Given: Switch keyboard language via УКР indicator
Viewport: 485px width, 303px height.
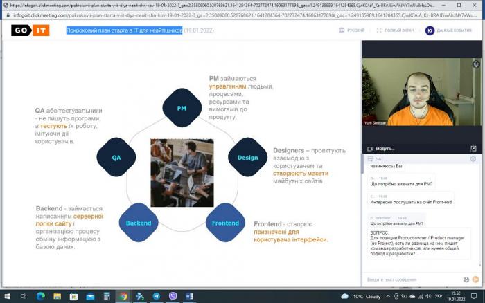Looking at the screenshot, I should 438,296.
